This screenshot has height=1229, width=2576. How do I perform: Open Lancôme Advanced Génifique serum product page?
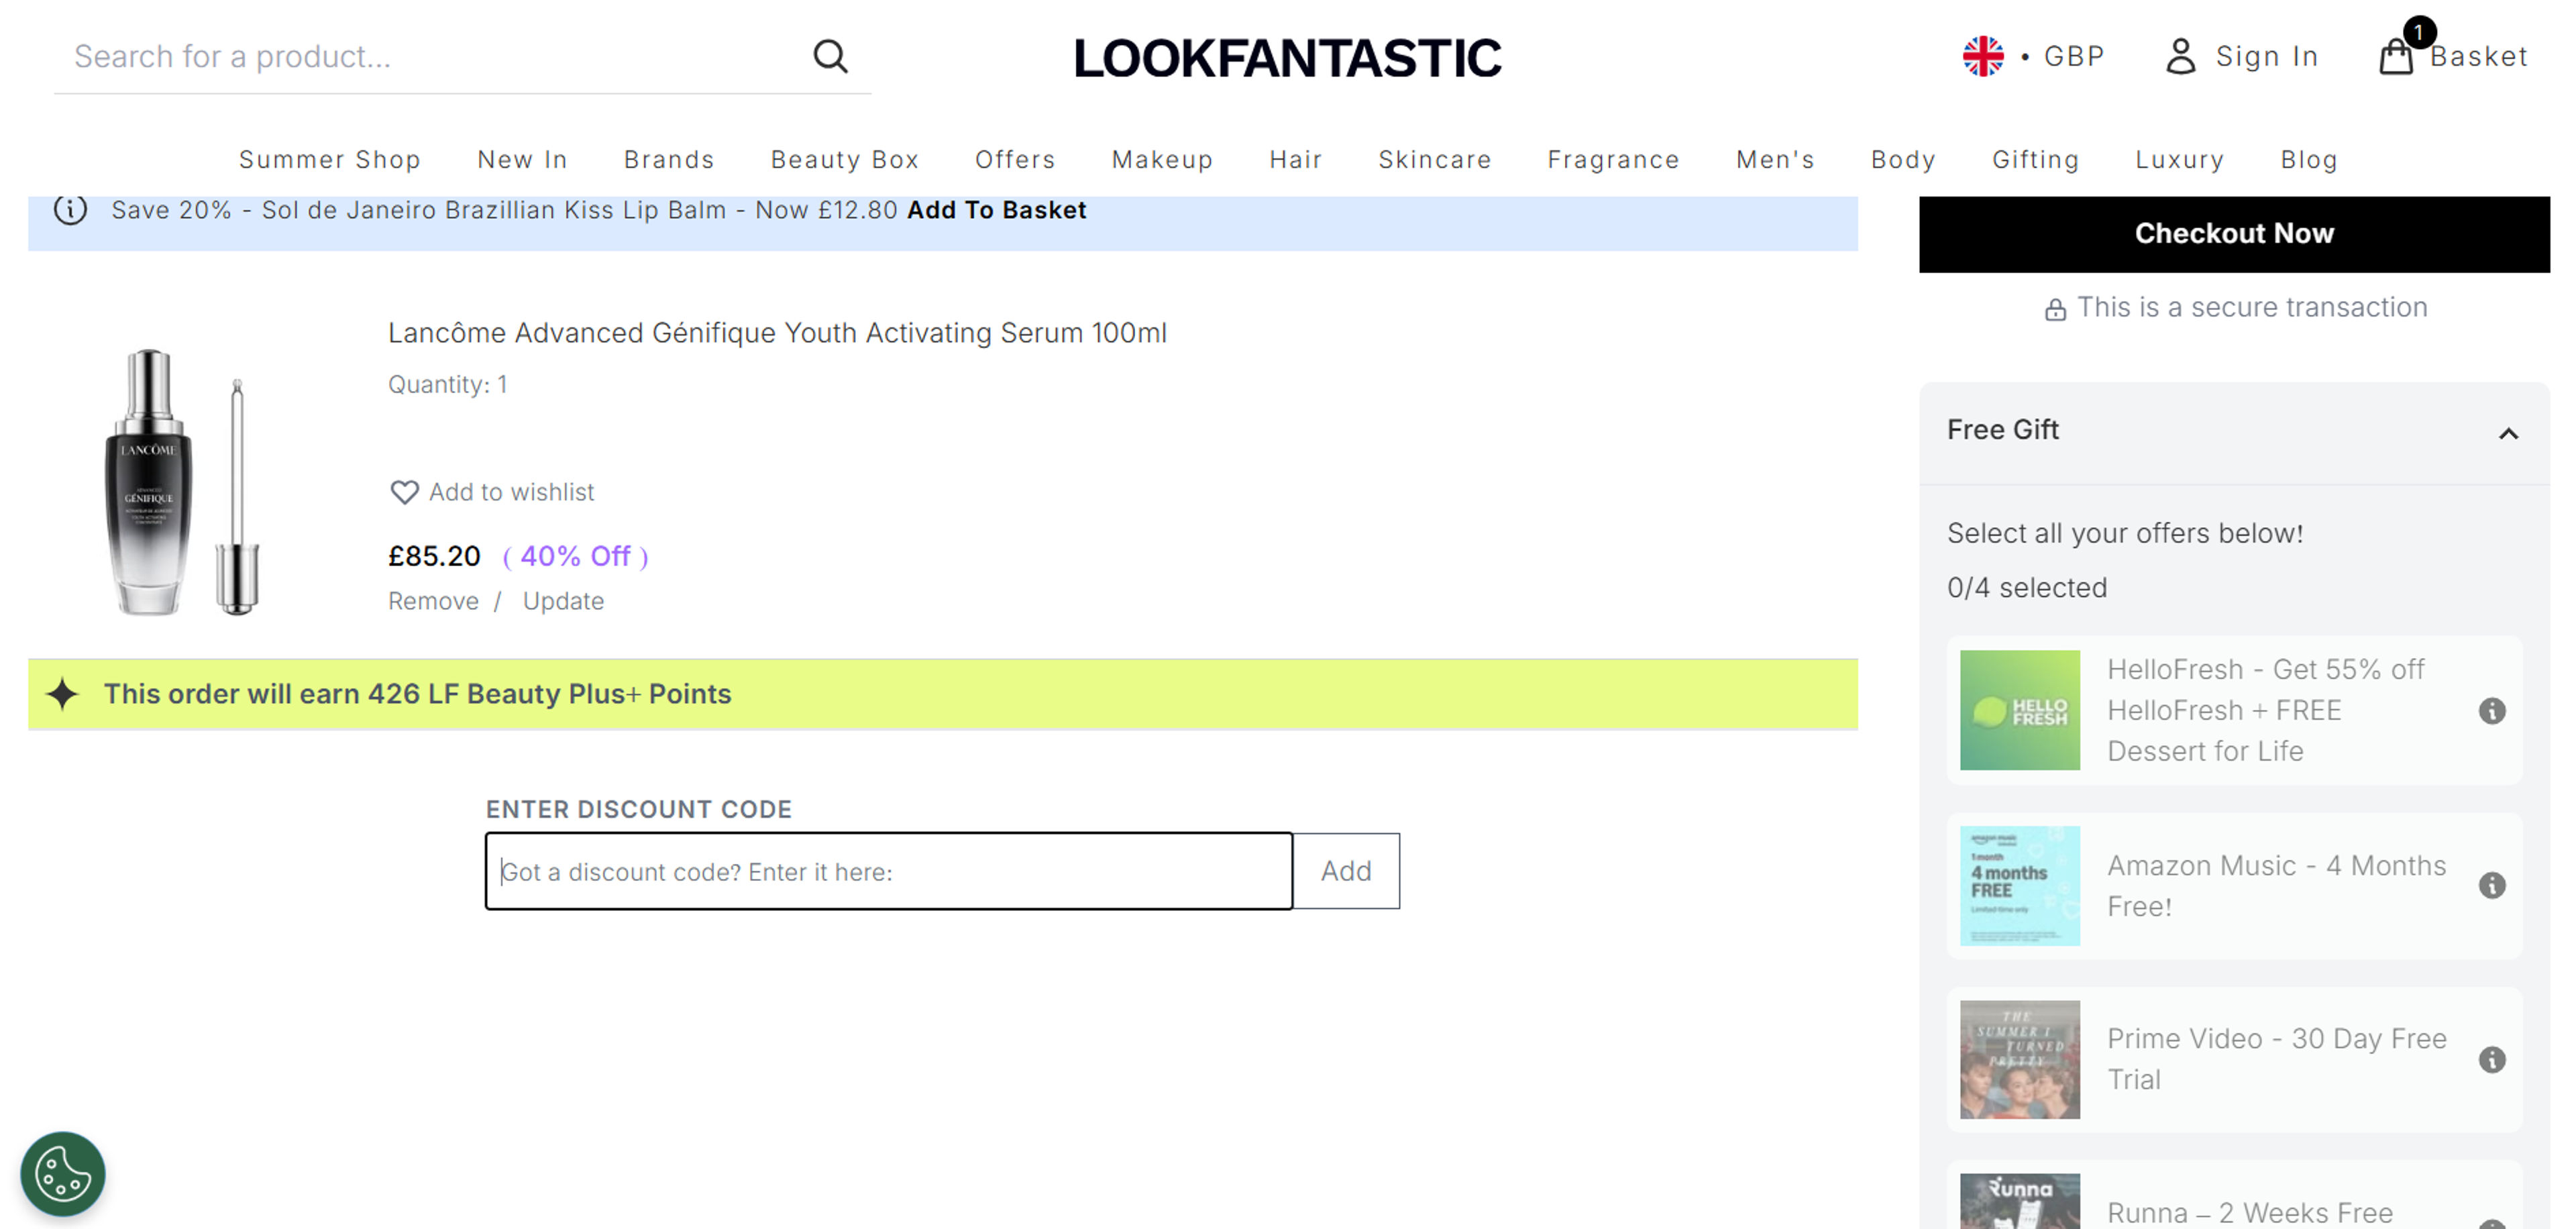(x=777, y=333)
